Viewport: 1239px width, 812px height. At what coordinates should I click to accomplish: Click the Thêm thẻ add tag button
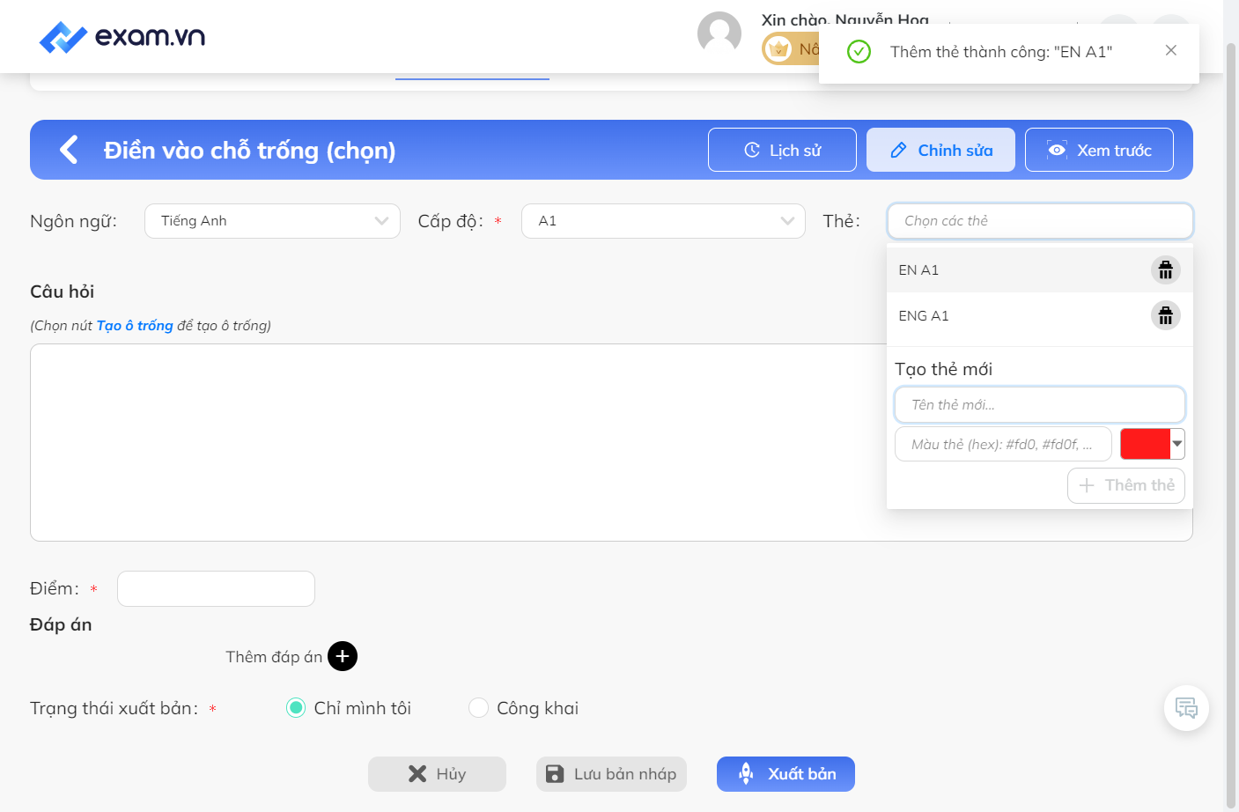pos(1126,485)
